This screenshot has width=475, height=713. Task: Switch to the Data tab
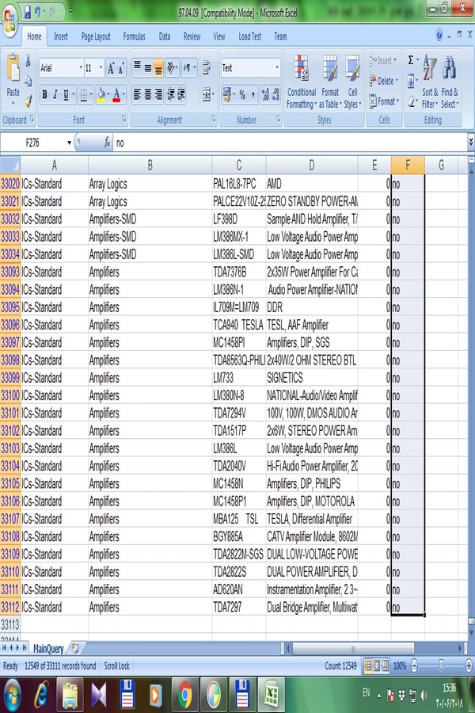pos(165,36)
